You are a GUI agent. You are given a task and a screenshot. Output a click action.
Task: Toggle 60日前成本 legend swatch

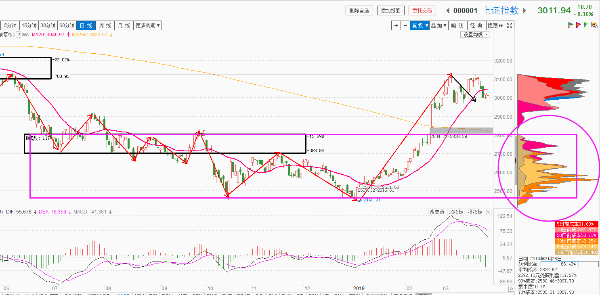[x=577, y=247]
